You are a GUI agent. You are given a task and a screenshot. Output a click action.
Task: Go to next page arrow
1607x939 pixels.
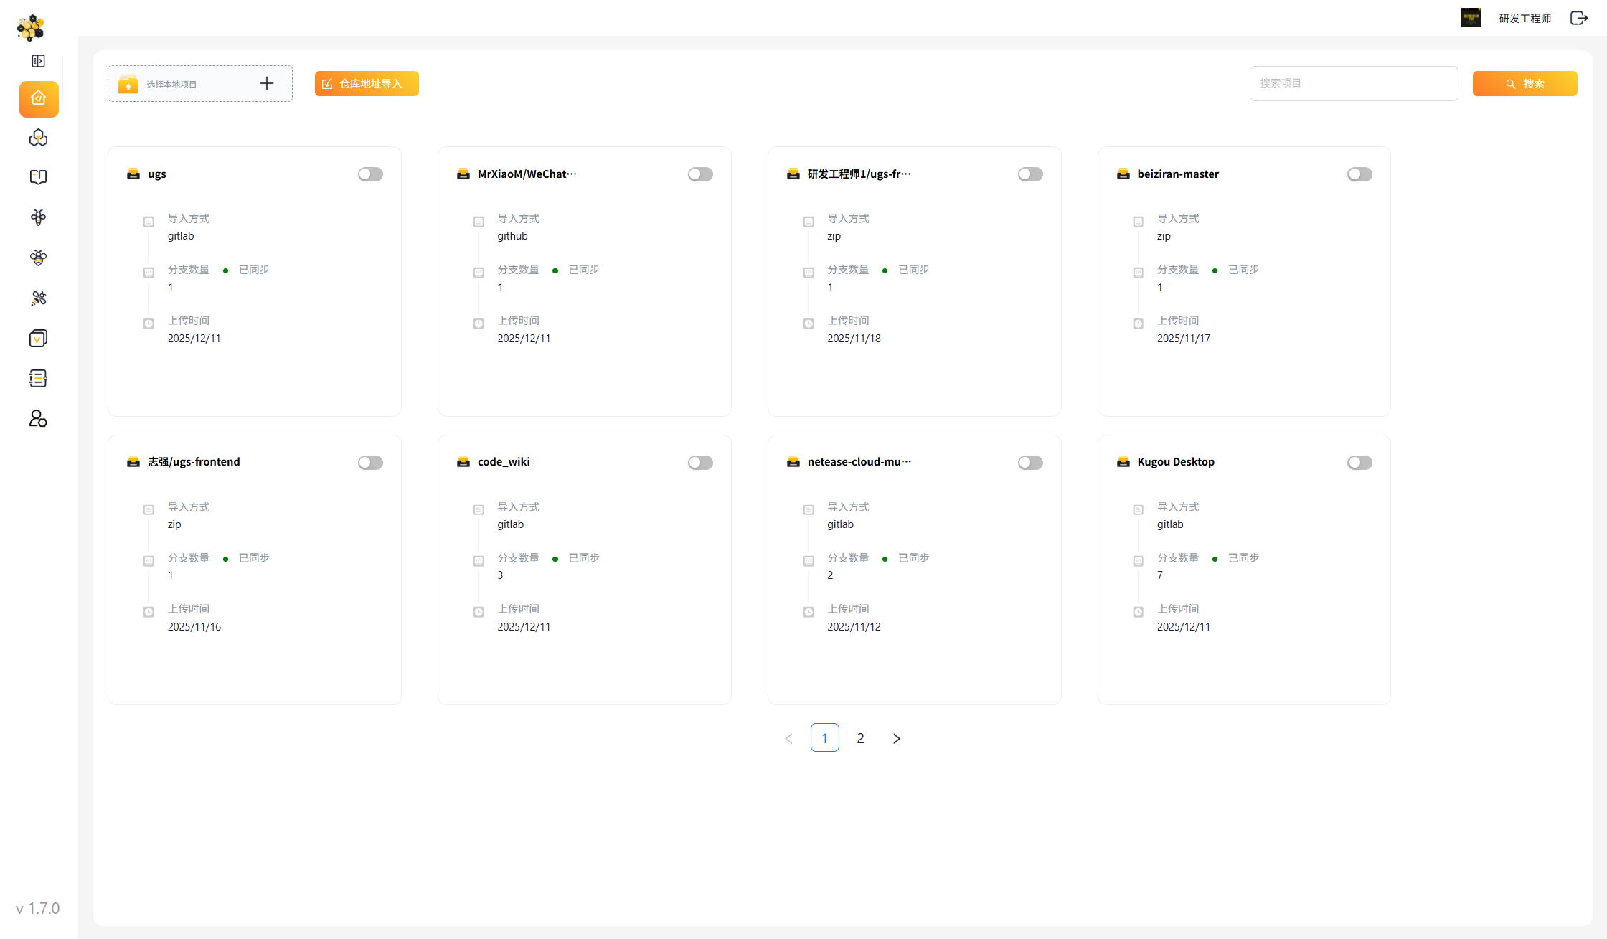(896, 738)
